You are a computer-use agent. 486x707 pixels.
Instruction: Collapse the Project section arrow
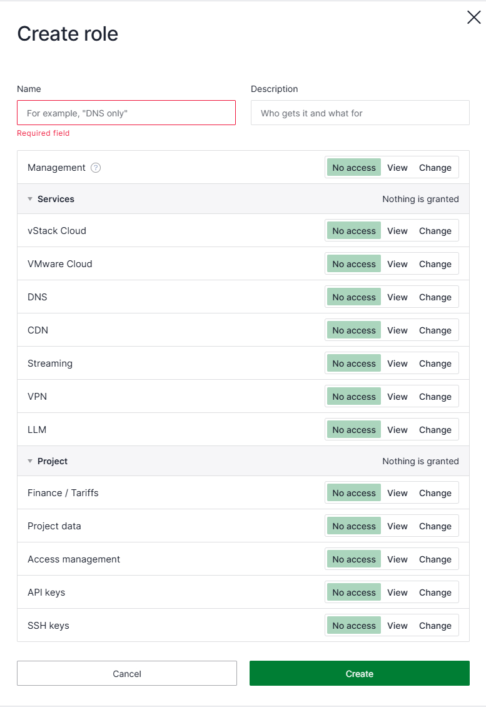click(30, 461)
